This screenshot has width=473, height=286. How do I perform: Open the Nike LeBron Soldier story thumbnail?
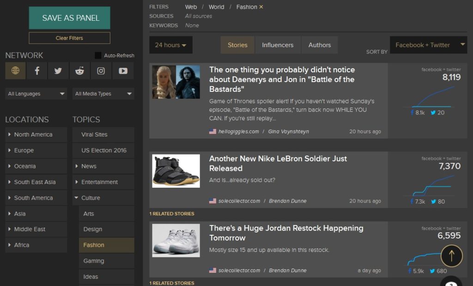tap(176, 171)
